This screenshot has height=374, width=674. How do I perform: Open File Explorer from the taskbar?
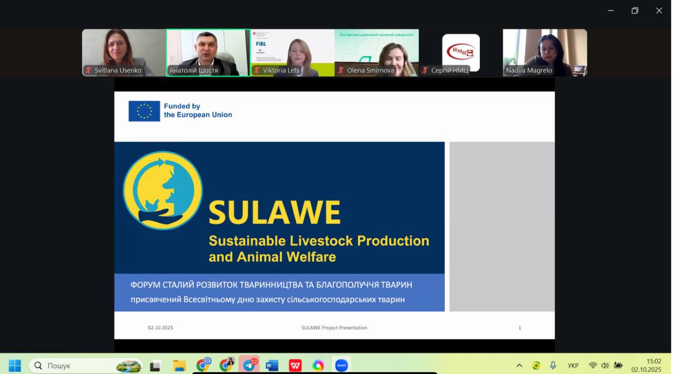180,365
